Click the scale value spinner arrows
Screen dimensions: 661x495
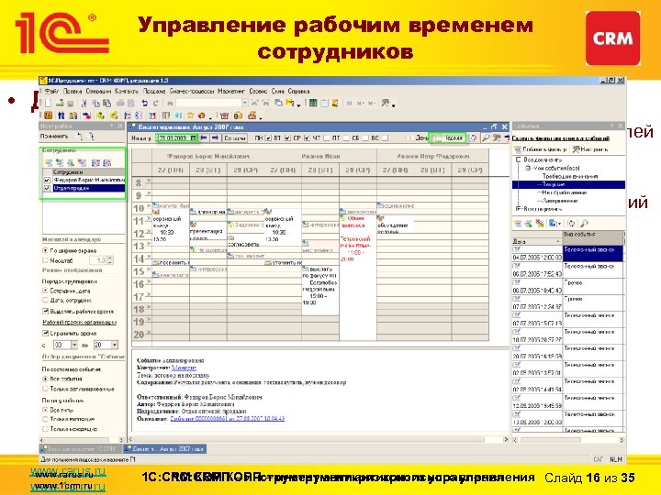click(x=110, y=260)
